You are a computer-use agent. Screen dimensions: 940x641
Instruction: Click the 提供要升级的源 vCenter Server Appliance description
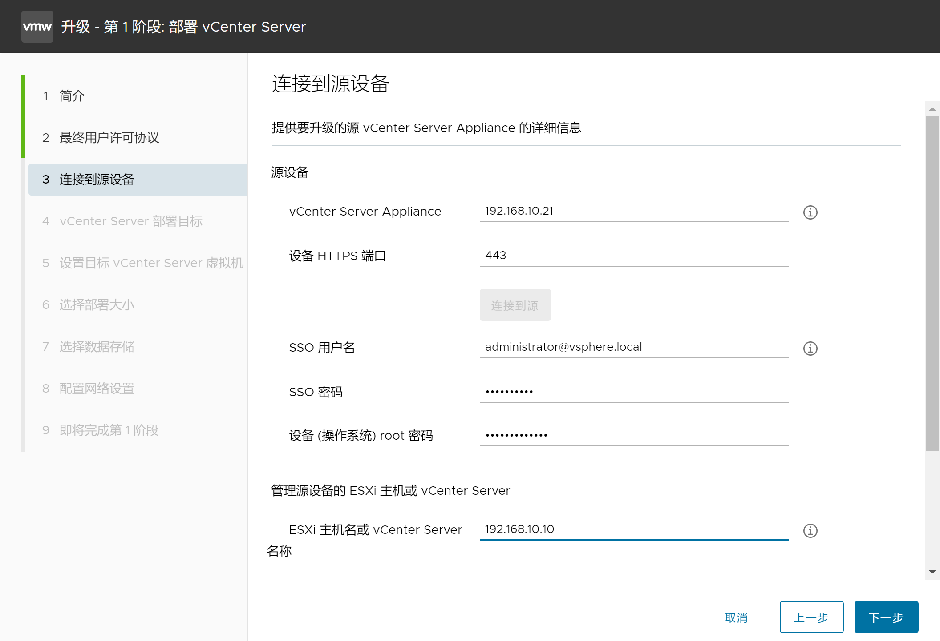click(426, 128)
